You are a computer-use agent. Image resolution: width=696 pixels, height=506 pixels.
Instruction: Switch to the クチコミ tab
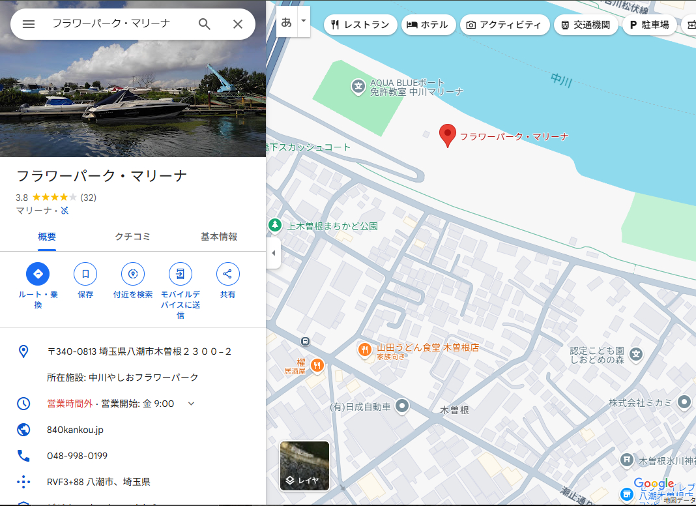coord(132,237)
